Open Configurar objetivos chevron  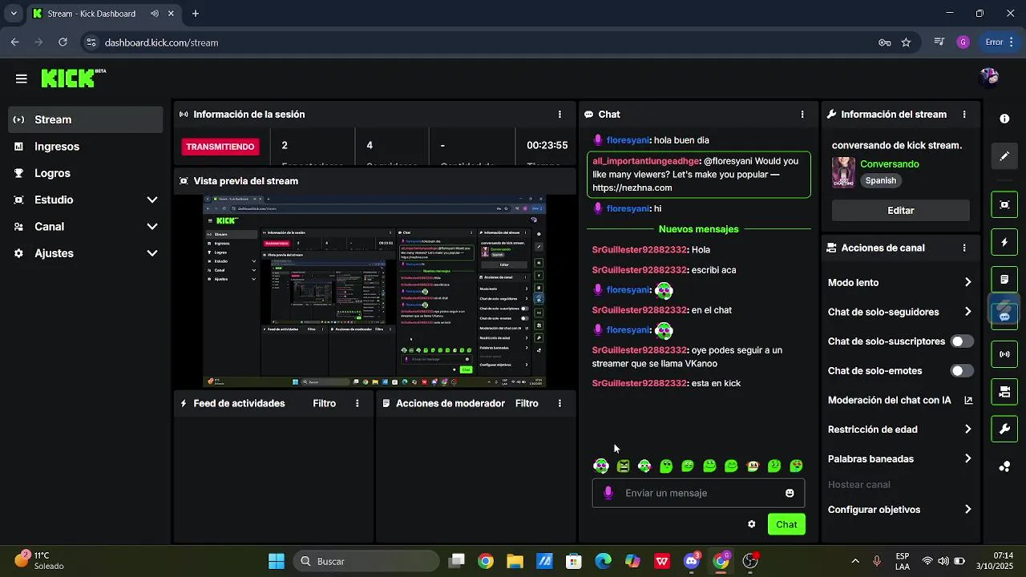(x=967, y=510)
